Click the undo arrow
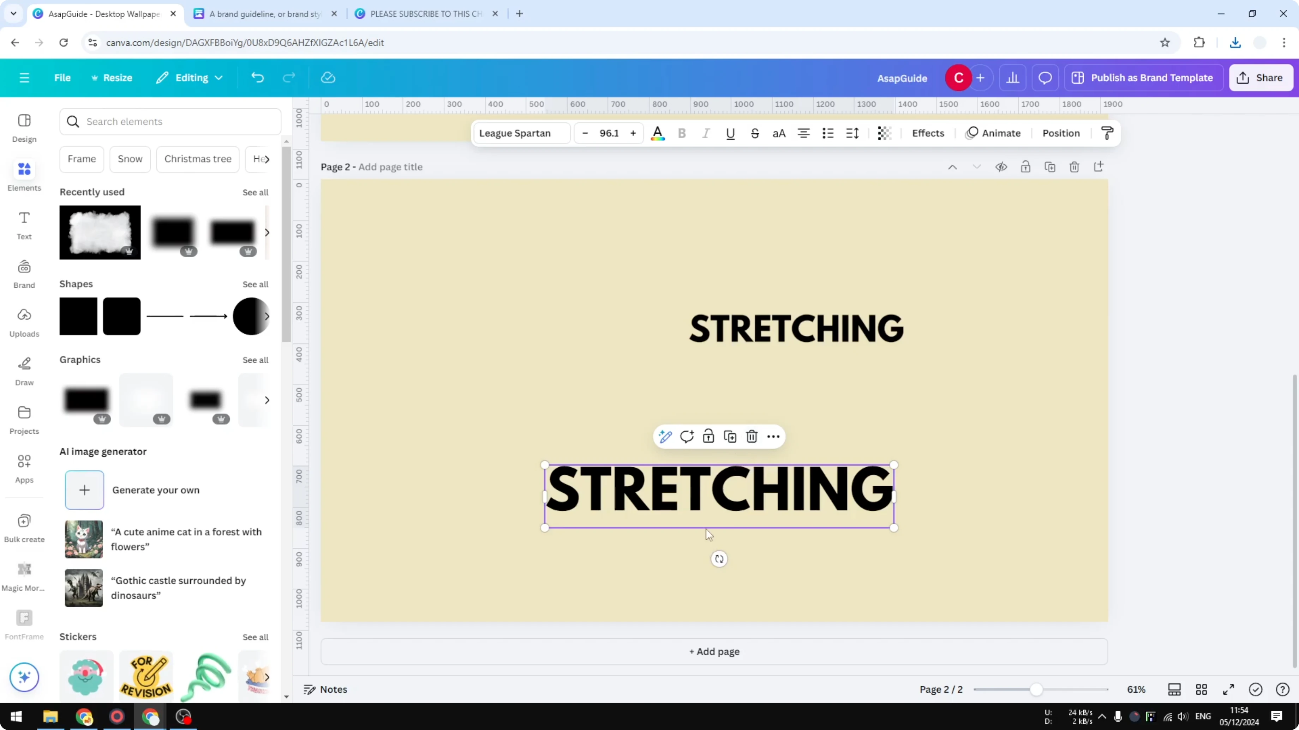 click(x=258, y=78)
